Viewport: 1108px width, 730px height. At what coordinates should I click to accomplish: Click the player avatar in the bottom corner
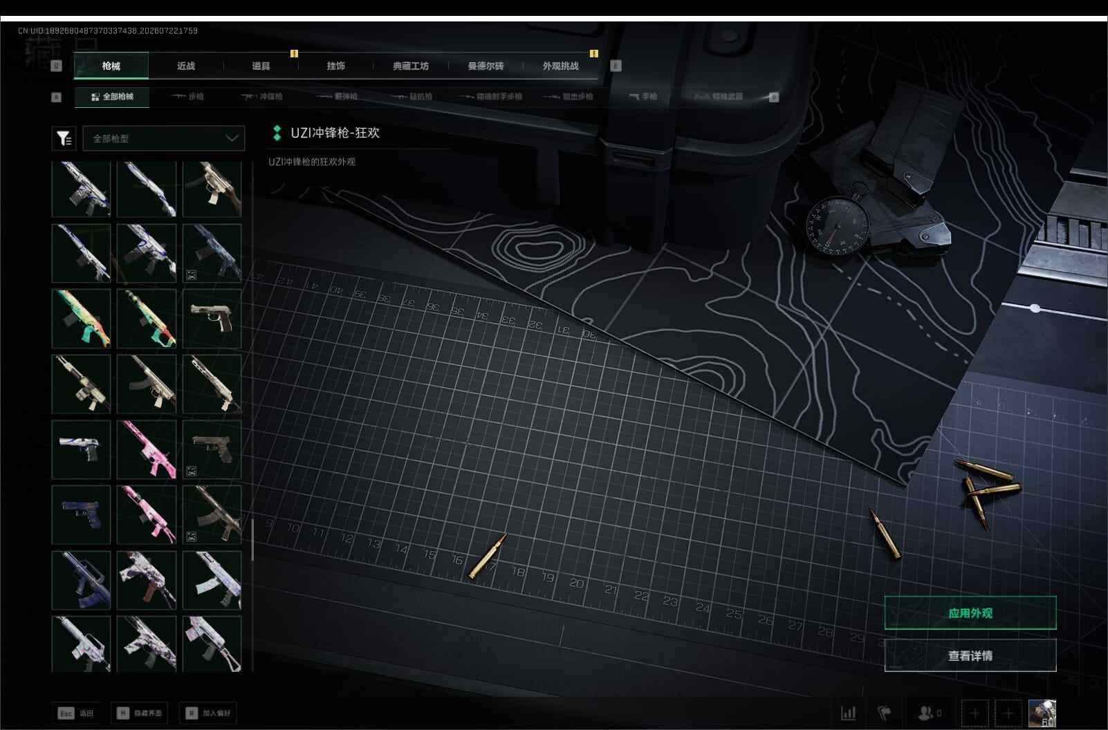click(1042, 713)
